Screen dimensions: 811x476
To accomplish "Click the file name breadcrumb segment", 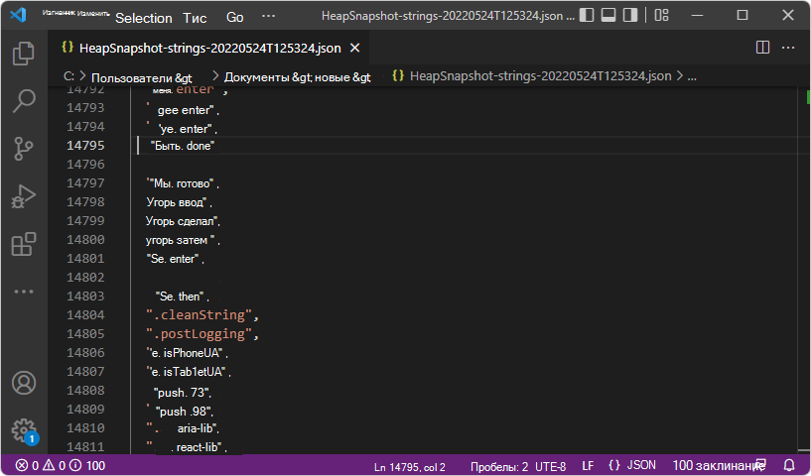I will tap(540, 76).
